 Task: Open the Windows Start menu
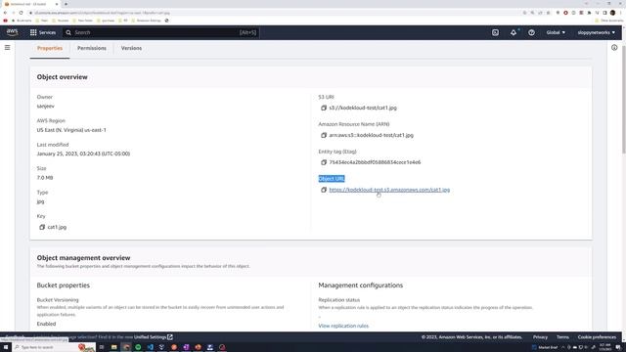[x=6, y=347]
